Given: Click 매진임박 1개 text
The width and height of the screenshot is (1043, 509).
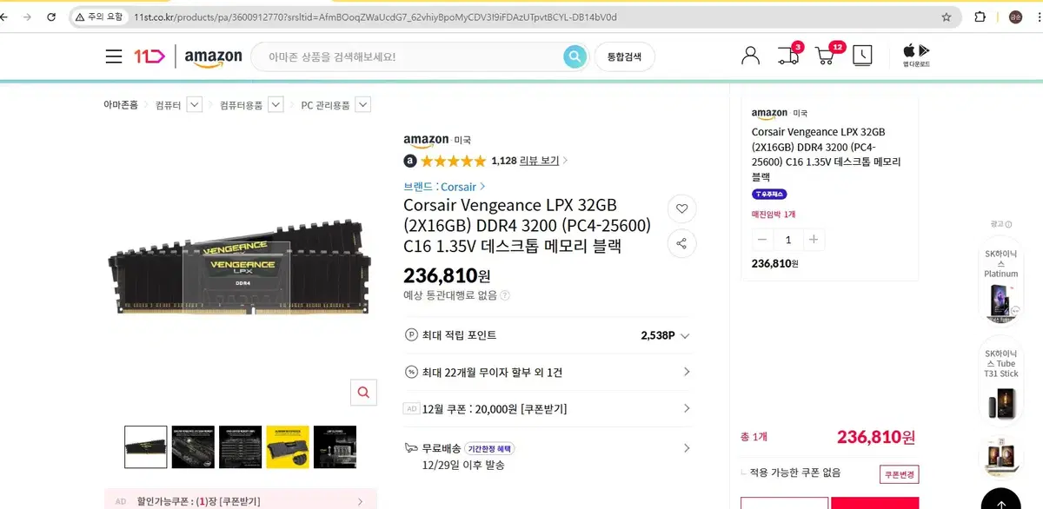Looking at the screenshot, I should (774, 214).
